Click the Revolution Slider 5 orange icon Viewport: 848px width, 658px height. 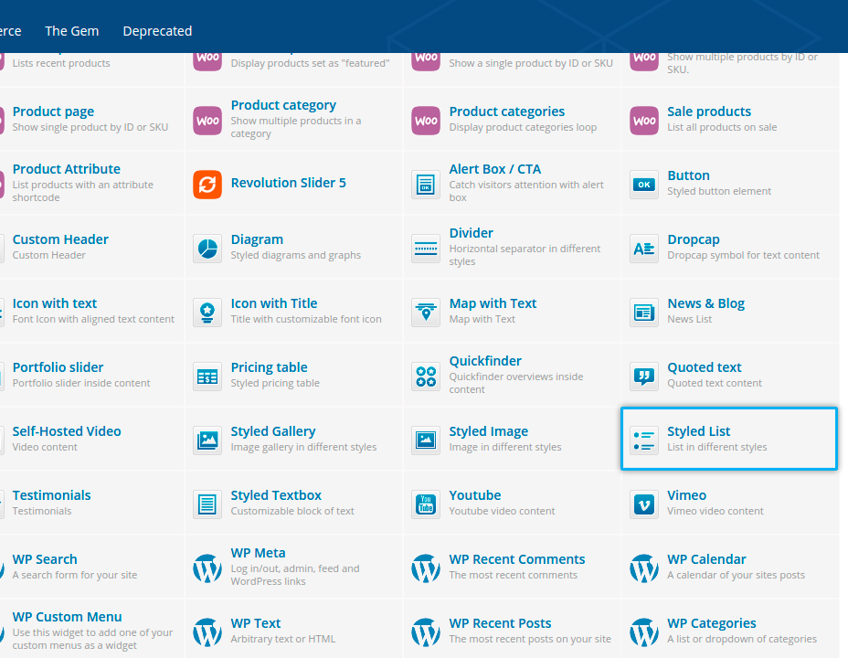(x=207, y=184)
